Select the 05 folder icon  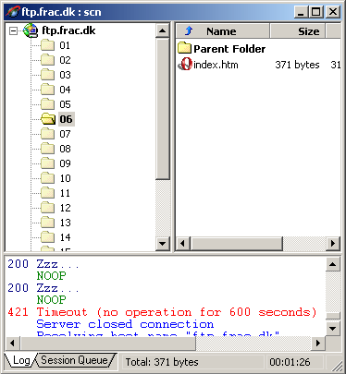(x=47, y=104)
